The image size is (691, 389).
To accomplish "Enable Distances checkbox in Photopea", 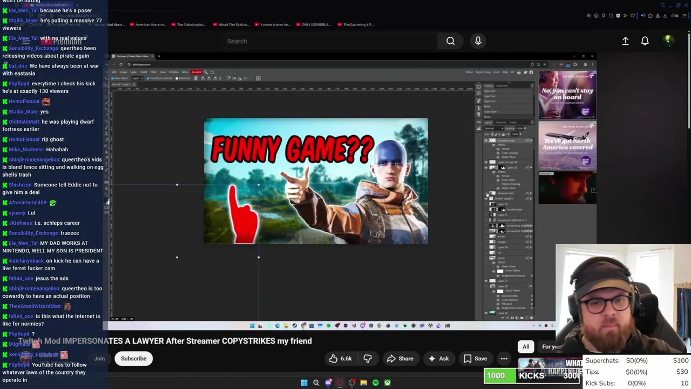I will (177, 78).
